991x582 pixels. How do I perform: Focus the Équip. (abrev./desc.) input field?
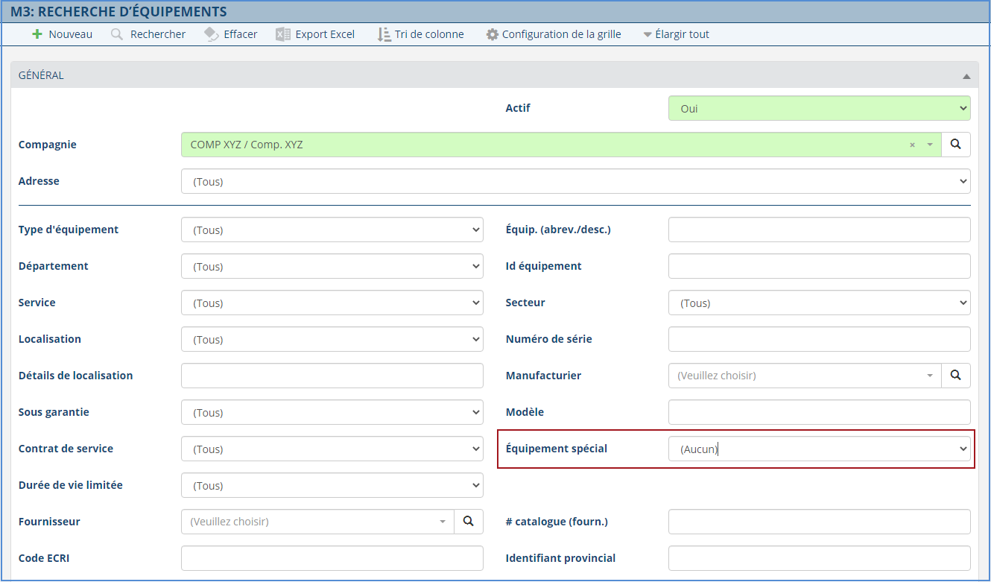[x=820, y=230]
